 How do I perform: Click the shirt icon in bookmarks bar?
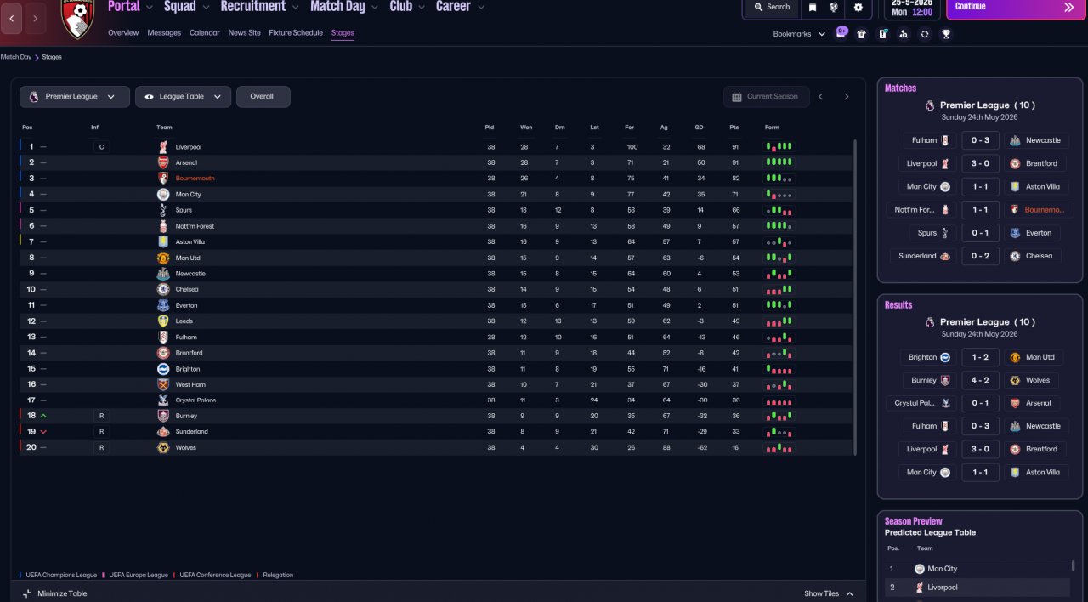862,34
